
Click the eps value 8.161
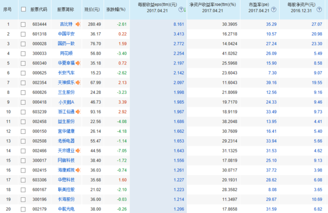[179, 24]
